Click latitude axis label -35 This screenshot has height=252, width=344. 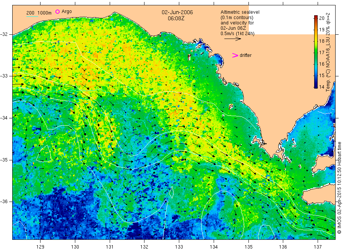4,160
